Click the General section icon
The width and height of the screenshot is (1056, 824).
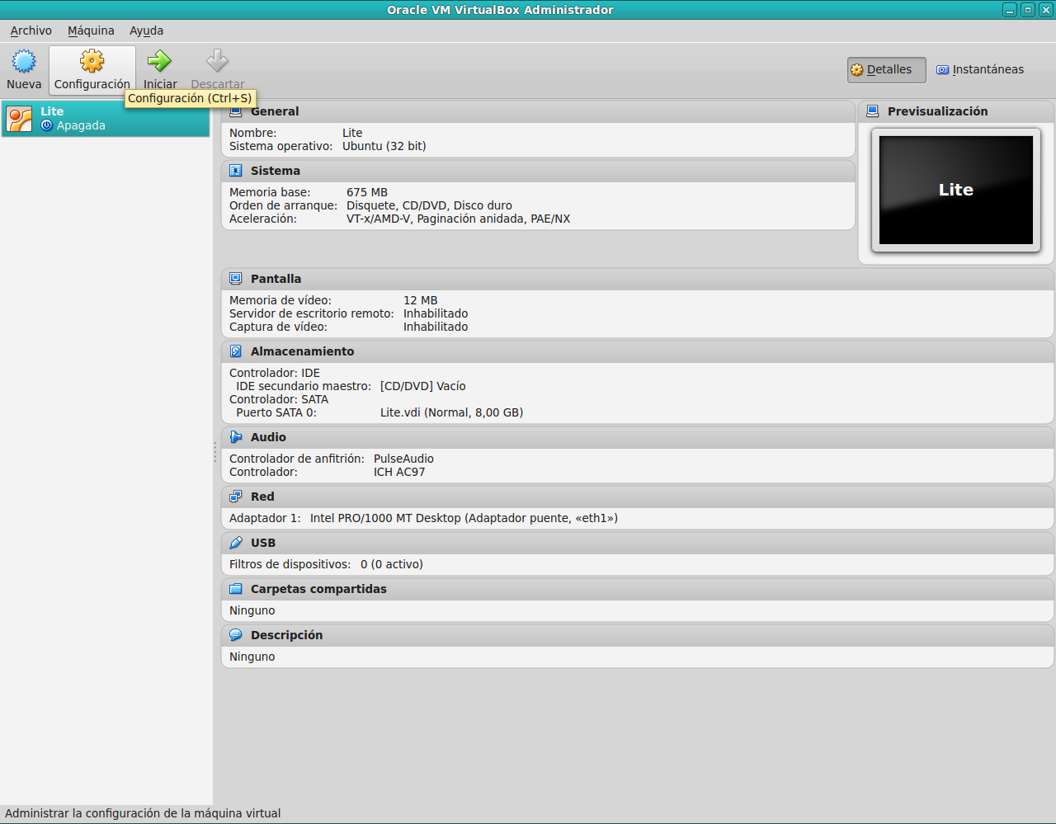236,111
